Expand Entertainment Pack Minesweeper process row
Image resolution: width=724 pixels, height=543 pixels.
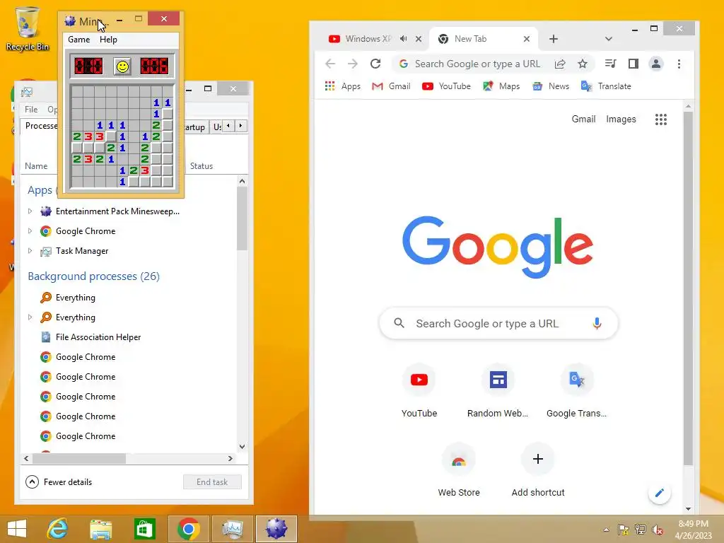[x=30, y=211]
